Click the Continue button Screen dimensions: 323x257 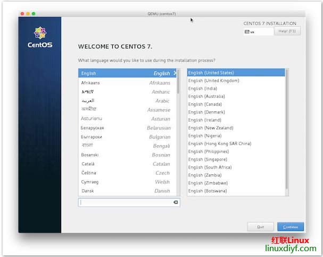coord(291,227)
